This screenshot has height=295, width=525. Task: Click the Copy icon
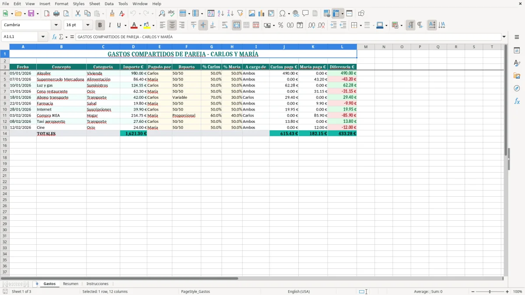(87, 14)
